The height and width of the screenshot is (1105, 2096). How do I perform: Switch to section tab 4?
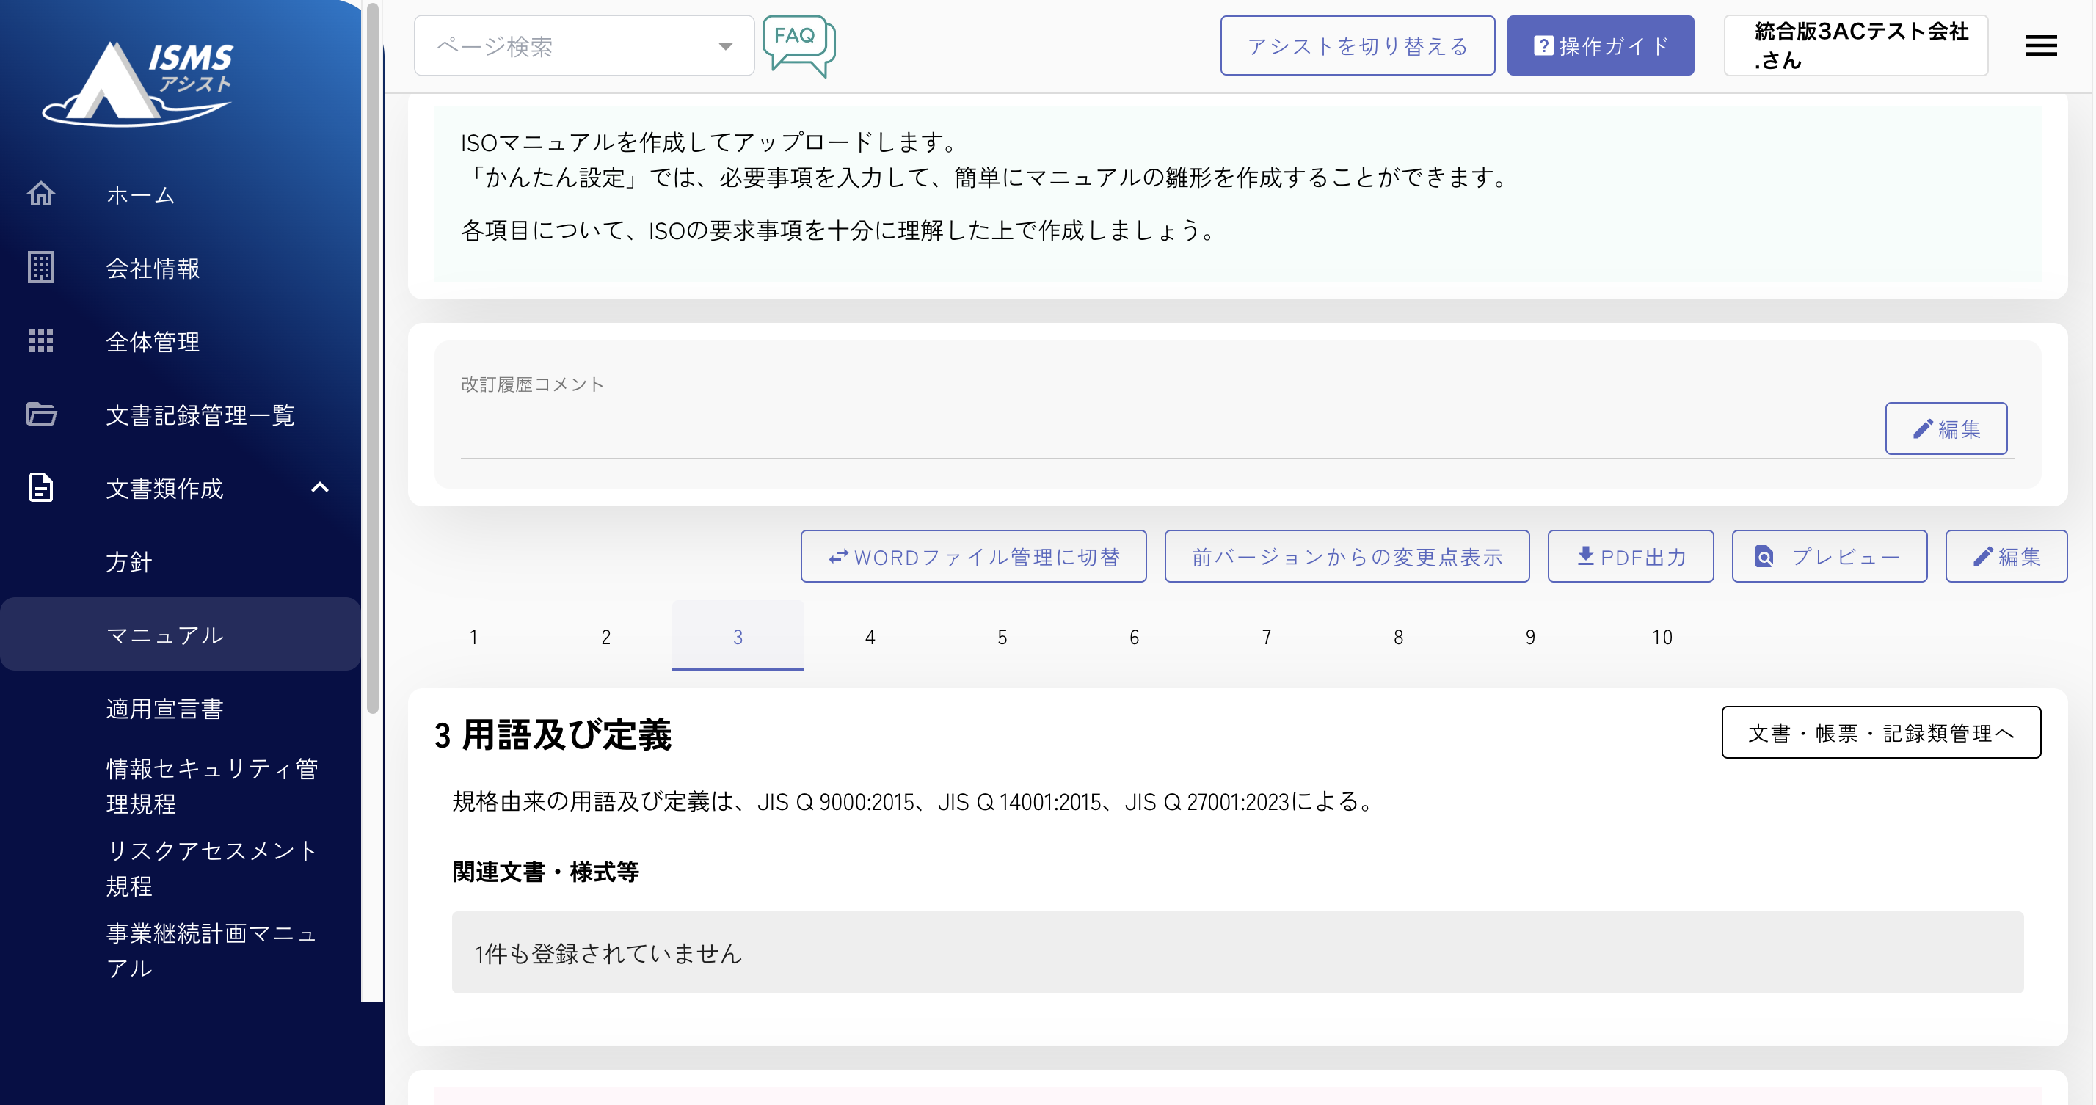coord(870,637)
